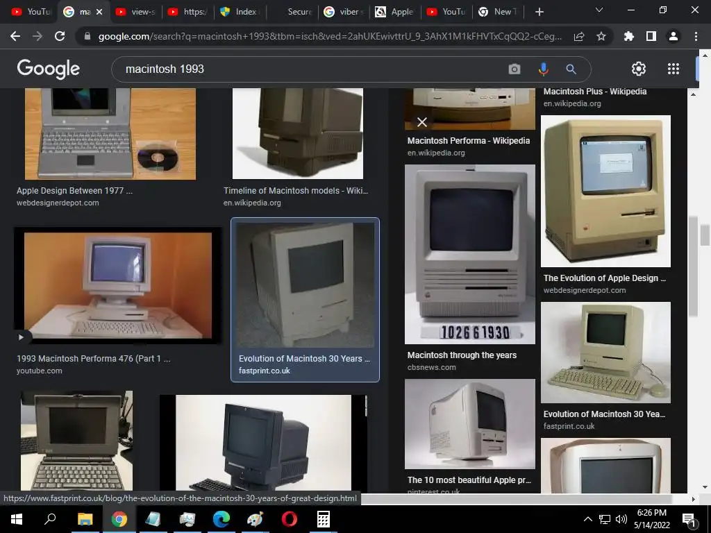Switch to the view-s tab
The width and height of the screenshot is (711, 533).
click(x=136, y=12)
